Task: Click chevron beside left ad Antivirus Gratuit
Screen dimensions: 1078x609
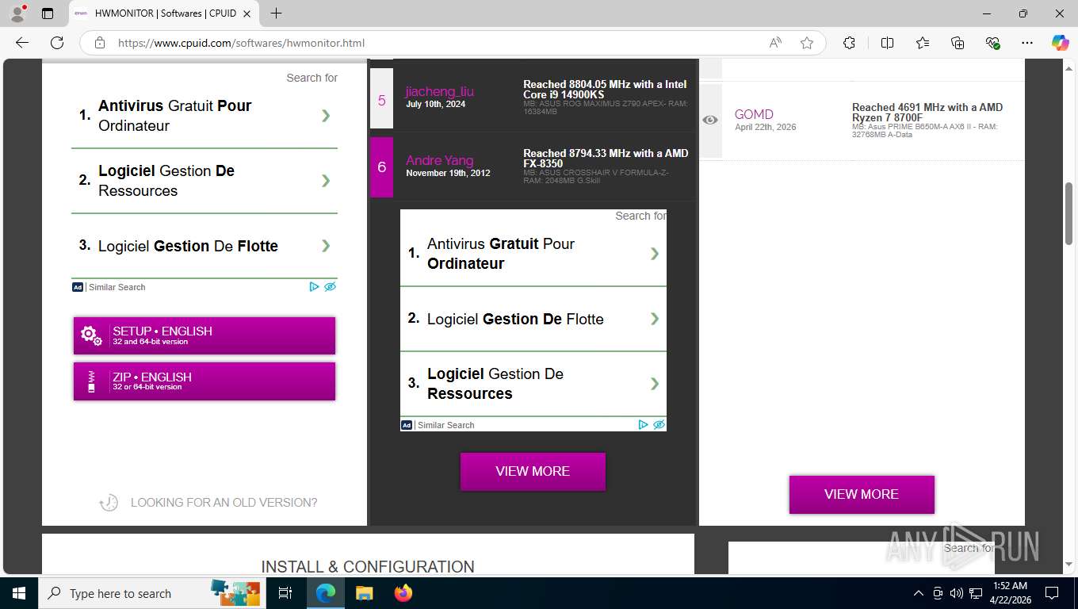Action: (326, 116)
